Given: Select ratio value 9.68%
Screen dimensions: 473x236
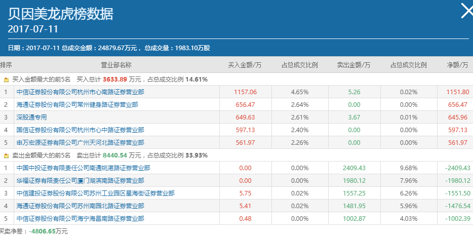Looking at the screenshot, I should point(409,168).
